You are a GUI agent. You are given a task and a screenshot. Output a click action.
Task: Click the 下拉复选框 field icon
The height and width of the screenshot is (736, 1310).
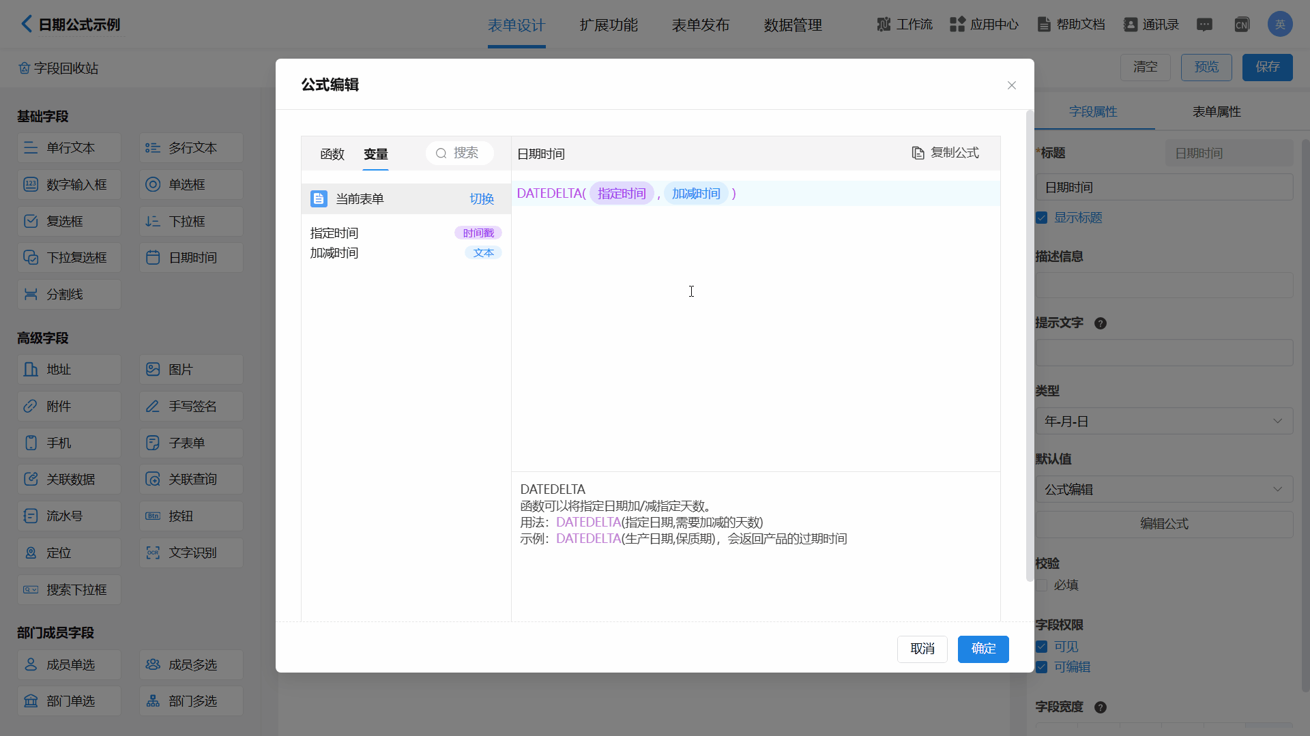[31, 258]
